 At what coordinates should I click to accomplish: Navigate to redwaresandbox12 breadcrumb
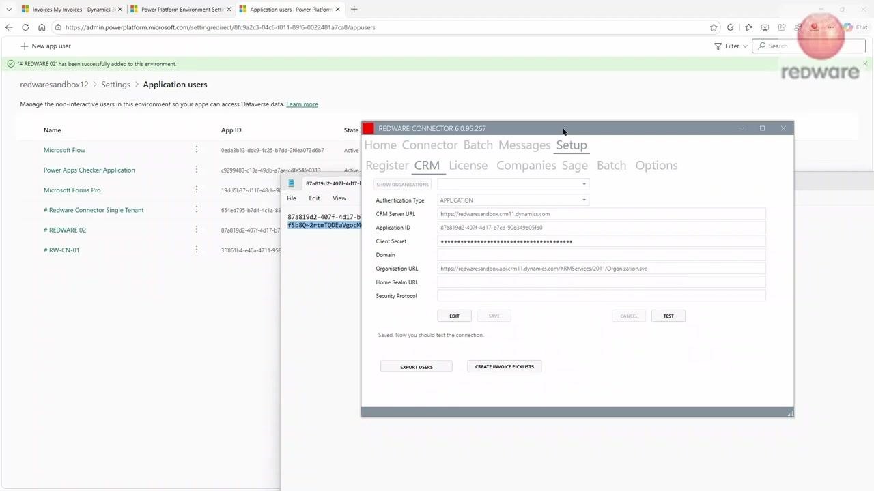click(54, 85)
